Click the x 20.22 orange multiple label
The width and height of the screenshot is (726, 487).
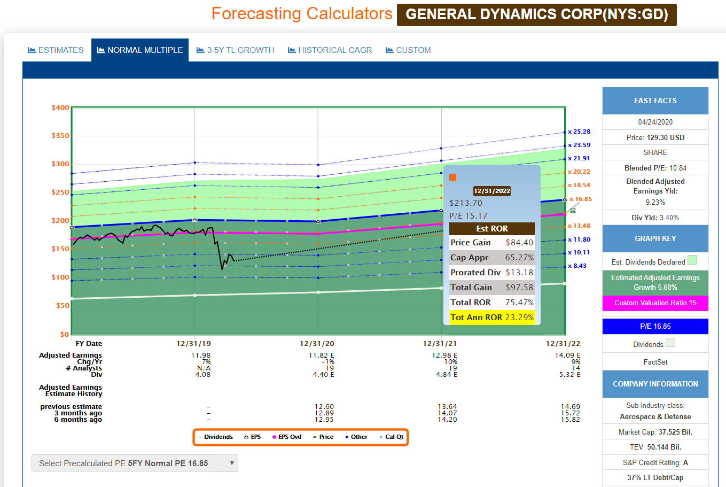point(579,172)
